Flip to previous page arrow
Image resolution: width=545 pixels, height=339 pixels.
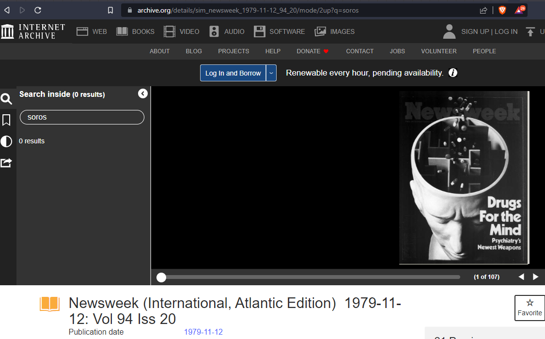tap(521, 277)
